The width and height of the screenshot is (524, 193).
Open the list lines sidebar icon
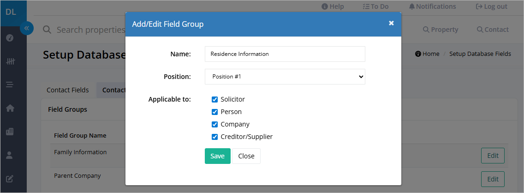[x=10, y=84]
